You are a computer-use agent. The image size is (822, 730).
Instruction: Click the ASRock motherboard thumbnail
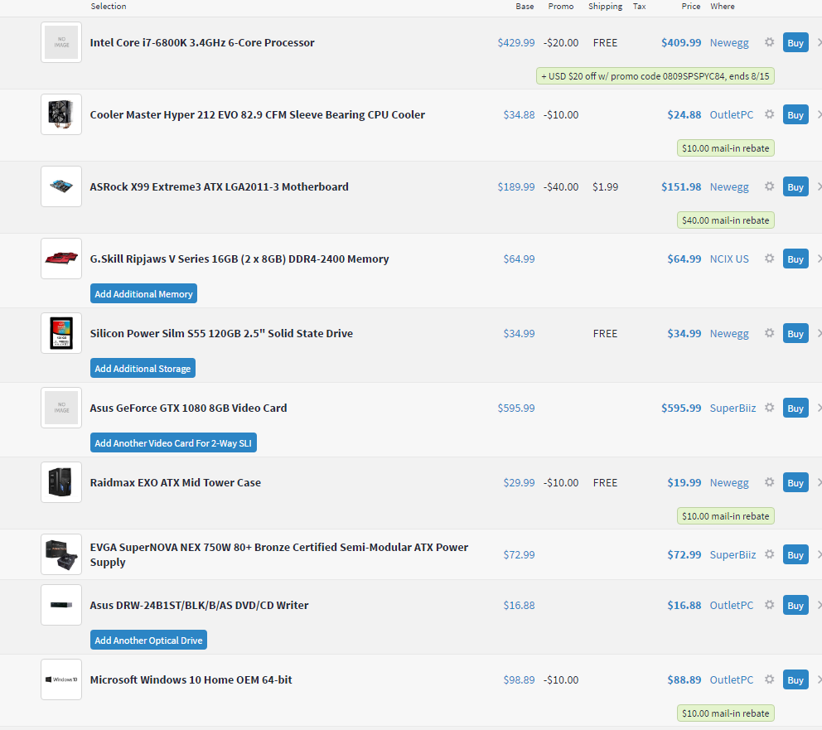point(61,186)
